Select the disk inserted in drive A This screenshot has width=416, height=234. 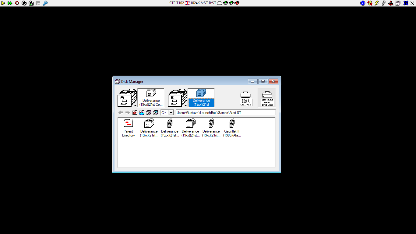[x=151, y=97]
